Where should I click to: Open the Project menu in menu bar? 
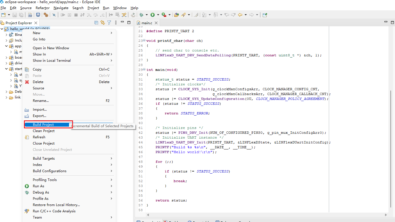tap(93, 8)
